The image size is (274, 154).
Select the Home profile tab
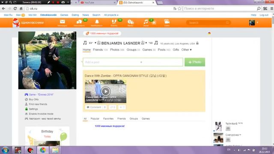coord(86,50)
